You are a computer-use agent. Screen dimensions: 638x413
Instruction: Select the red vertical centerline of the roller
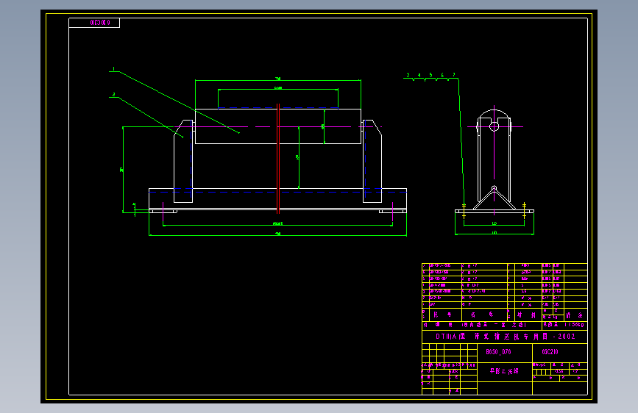pos(278,159)
